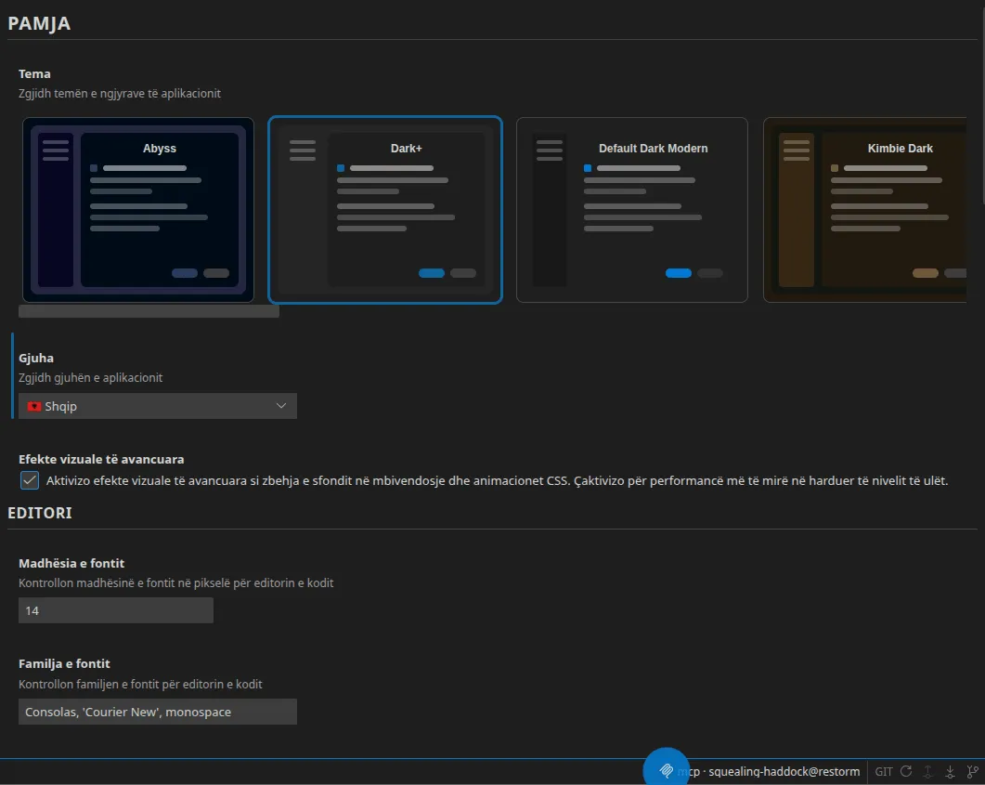Click 'Kontrollon familjen e fontit' description text
Viewport: 985px width, 785px height.
tap(140, 684)
